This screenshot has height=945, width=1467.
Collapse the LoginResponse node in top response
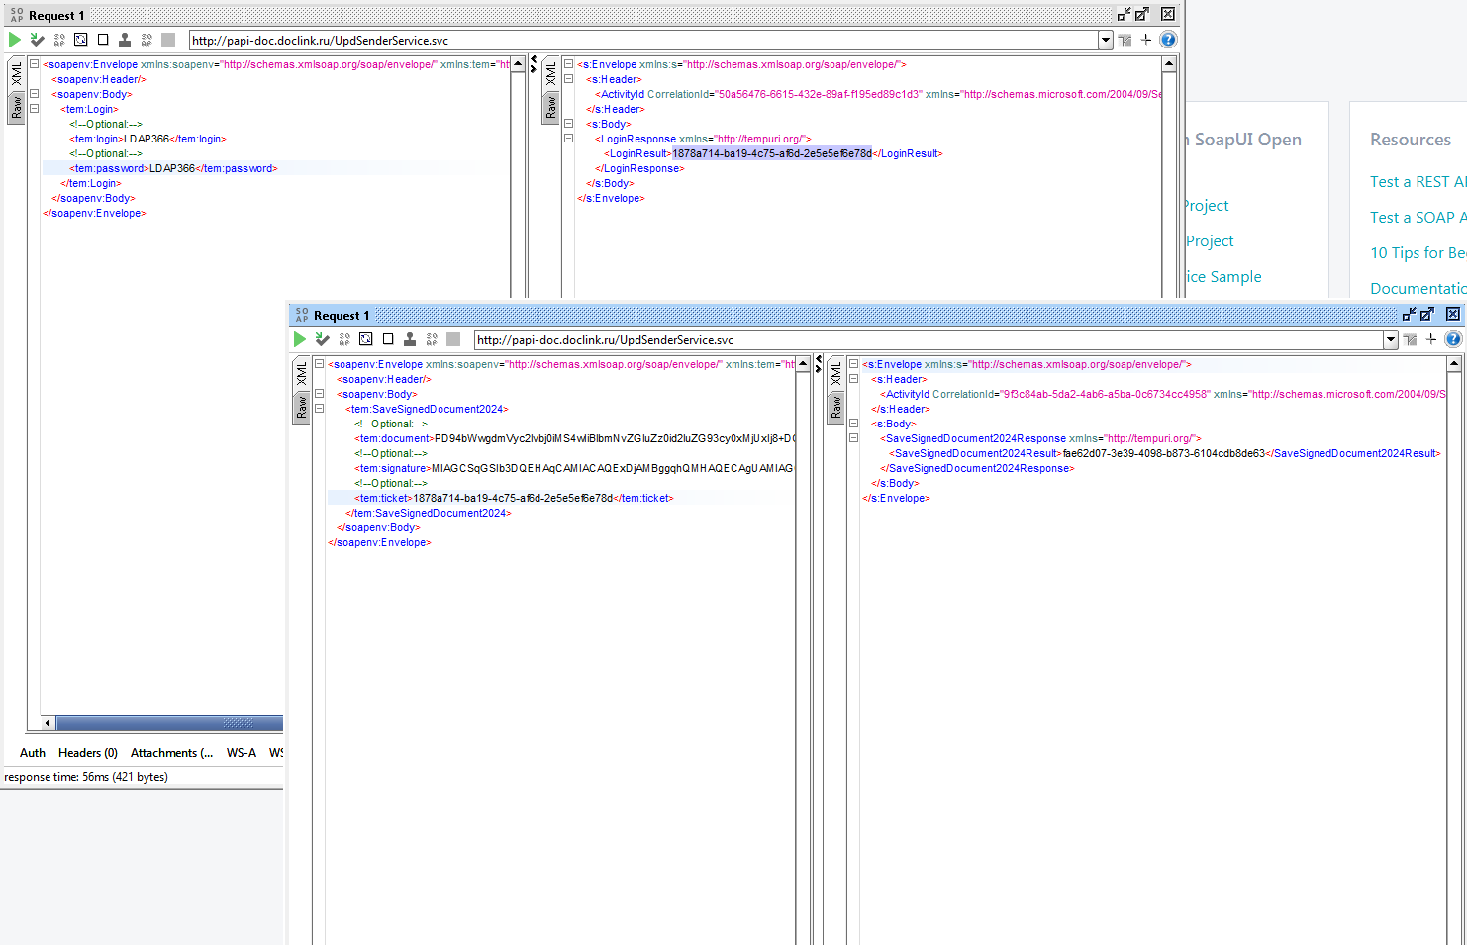(x=568, y=139)
